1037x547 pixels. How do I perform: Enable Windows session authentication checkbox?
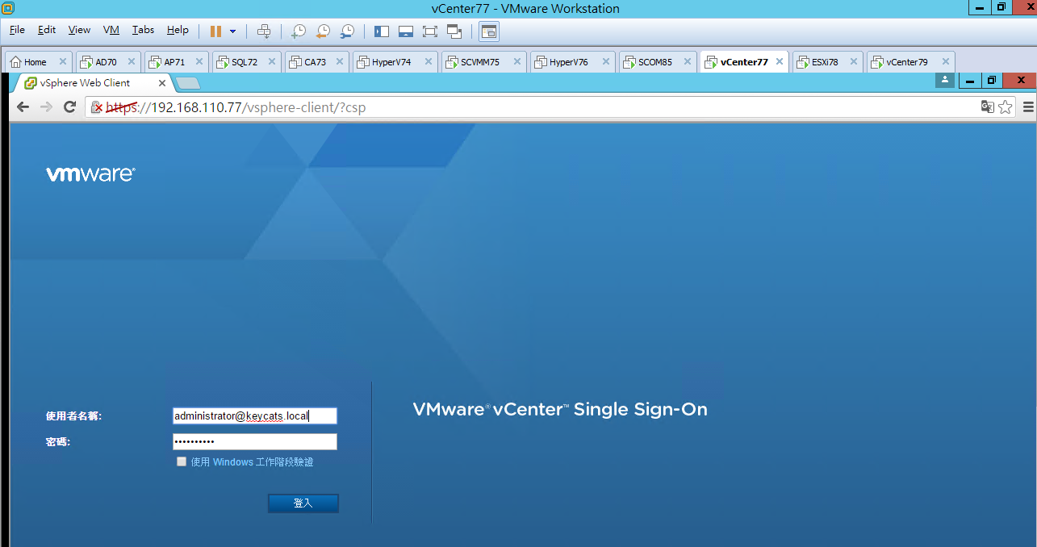tap(182, 461)
